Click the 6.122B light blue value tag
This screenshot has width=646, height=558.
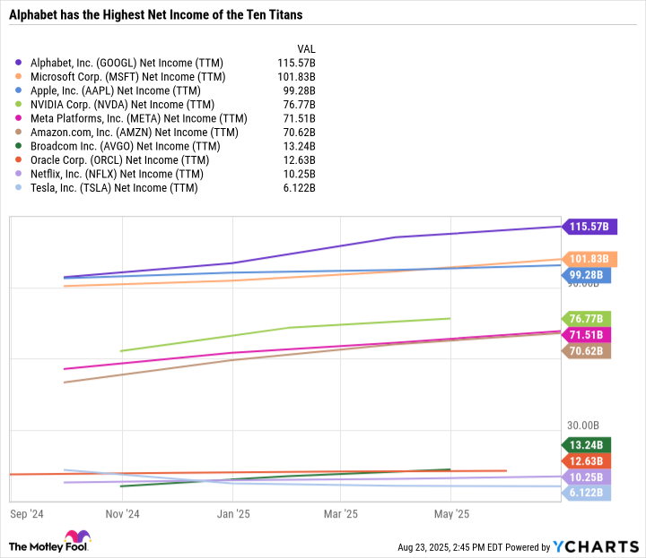(x=588, y=493)
